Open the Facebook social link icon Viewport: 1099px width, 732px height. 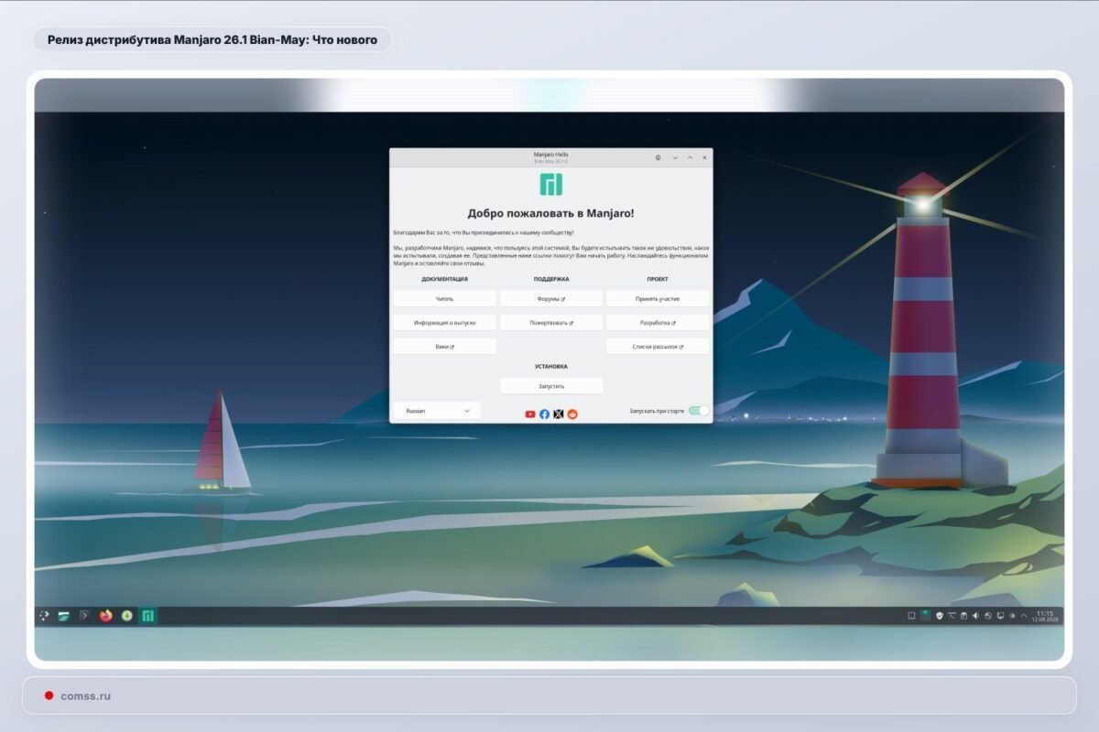point(544,414)
